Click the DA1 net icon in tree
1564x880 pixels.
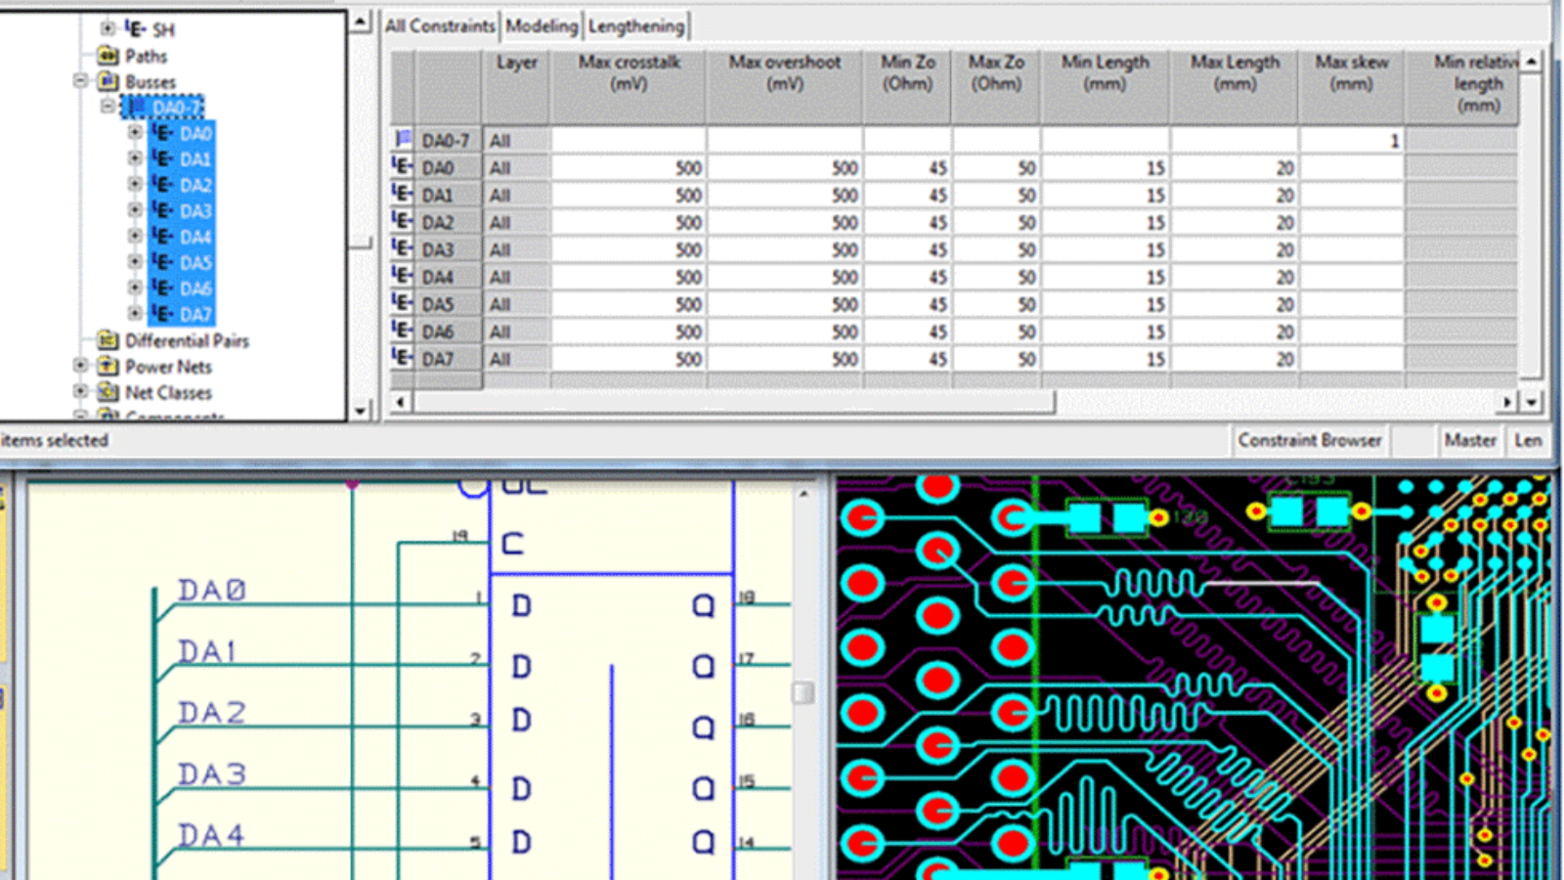(163, 158)
